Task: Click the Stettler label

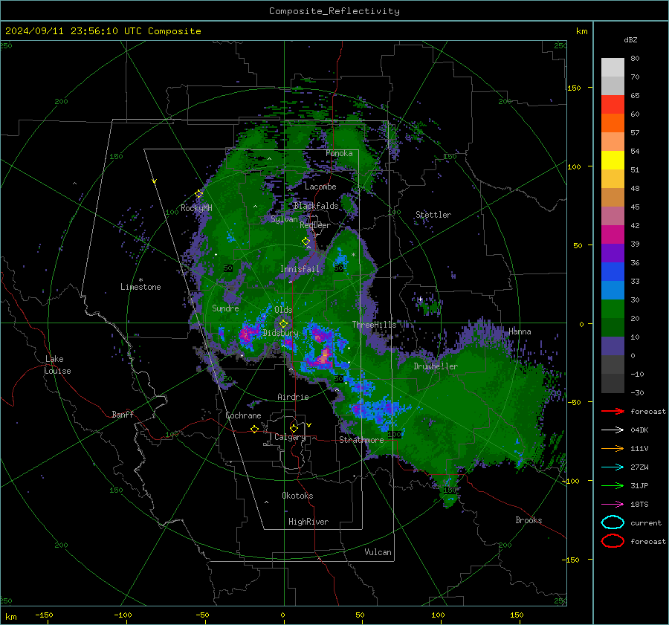Action: tap(433, 215)
